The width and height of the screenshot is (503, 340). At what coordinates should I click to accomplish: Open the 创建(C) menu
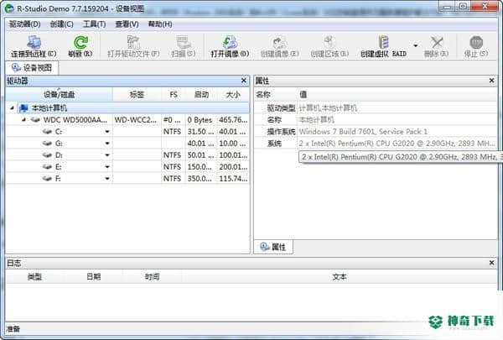61,24
